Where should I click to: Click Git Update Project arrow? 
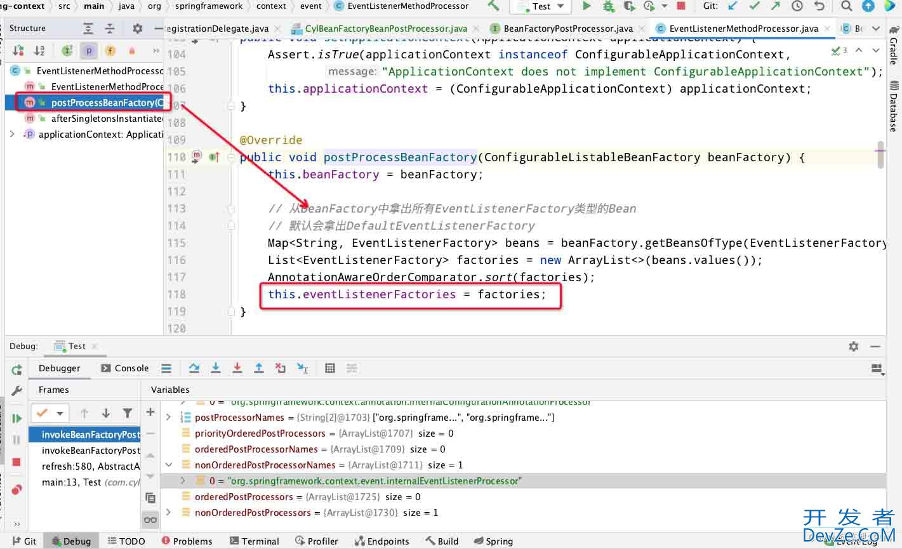[733, 6]
